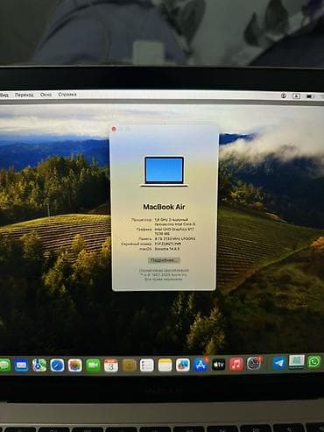Click the MacBook Air laptop image
This screenshot has height=432, width=324.
coord(165,172)
